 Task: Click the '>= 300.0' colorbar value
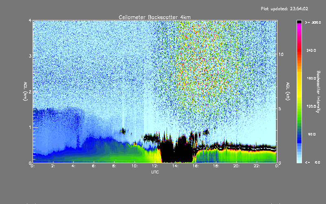coord(313,22)
